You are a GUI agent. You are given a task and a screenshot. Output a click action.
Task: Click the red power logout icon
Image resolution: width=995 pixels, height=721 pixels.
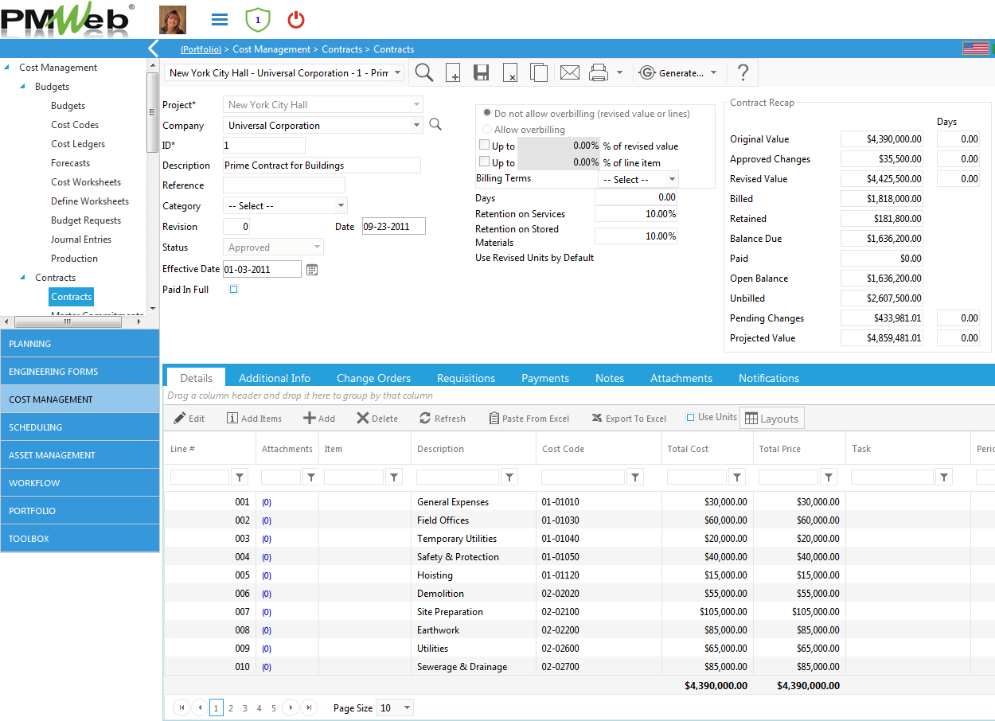pos(296,19)
